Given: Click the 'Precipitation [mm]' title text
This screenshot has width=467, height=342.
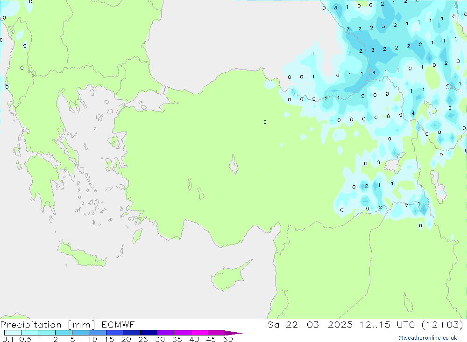Looking at the screenshot, I should (x=48, y=325).
